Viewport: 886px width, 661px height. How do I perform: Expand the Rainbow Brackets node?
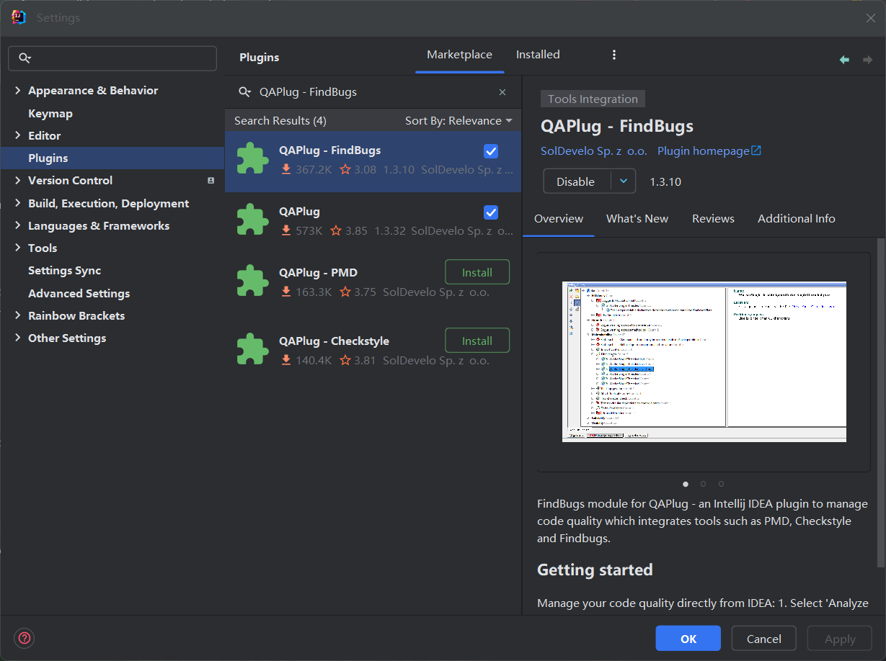pyautogui.click(x=18, y=316)
